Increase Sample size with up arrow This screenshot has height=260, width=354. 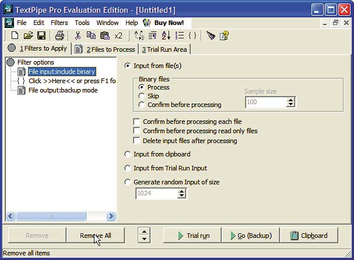(x=290, y=100)
